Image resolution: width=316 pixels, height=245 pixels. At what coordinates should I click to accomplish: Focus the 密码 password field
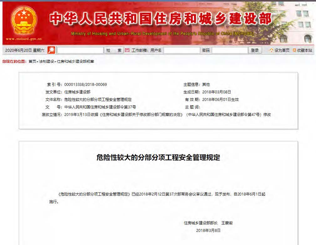point(230,50)
